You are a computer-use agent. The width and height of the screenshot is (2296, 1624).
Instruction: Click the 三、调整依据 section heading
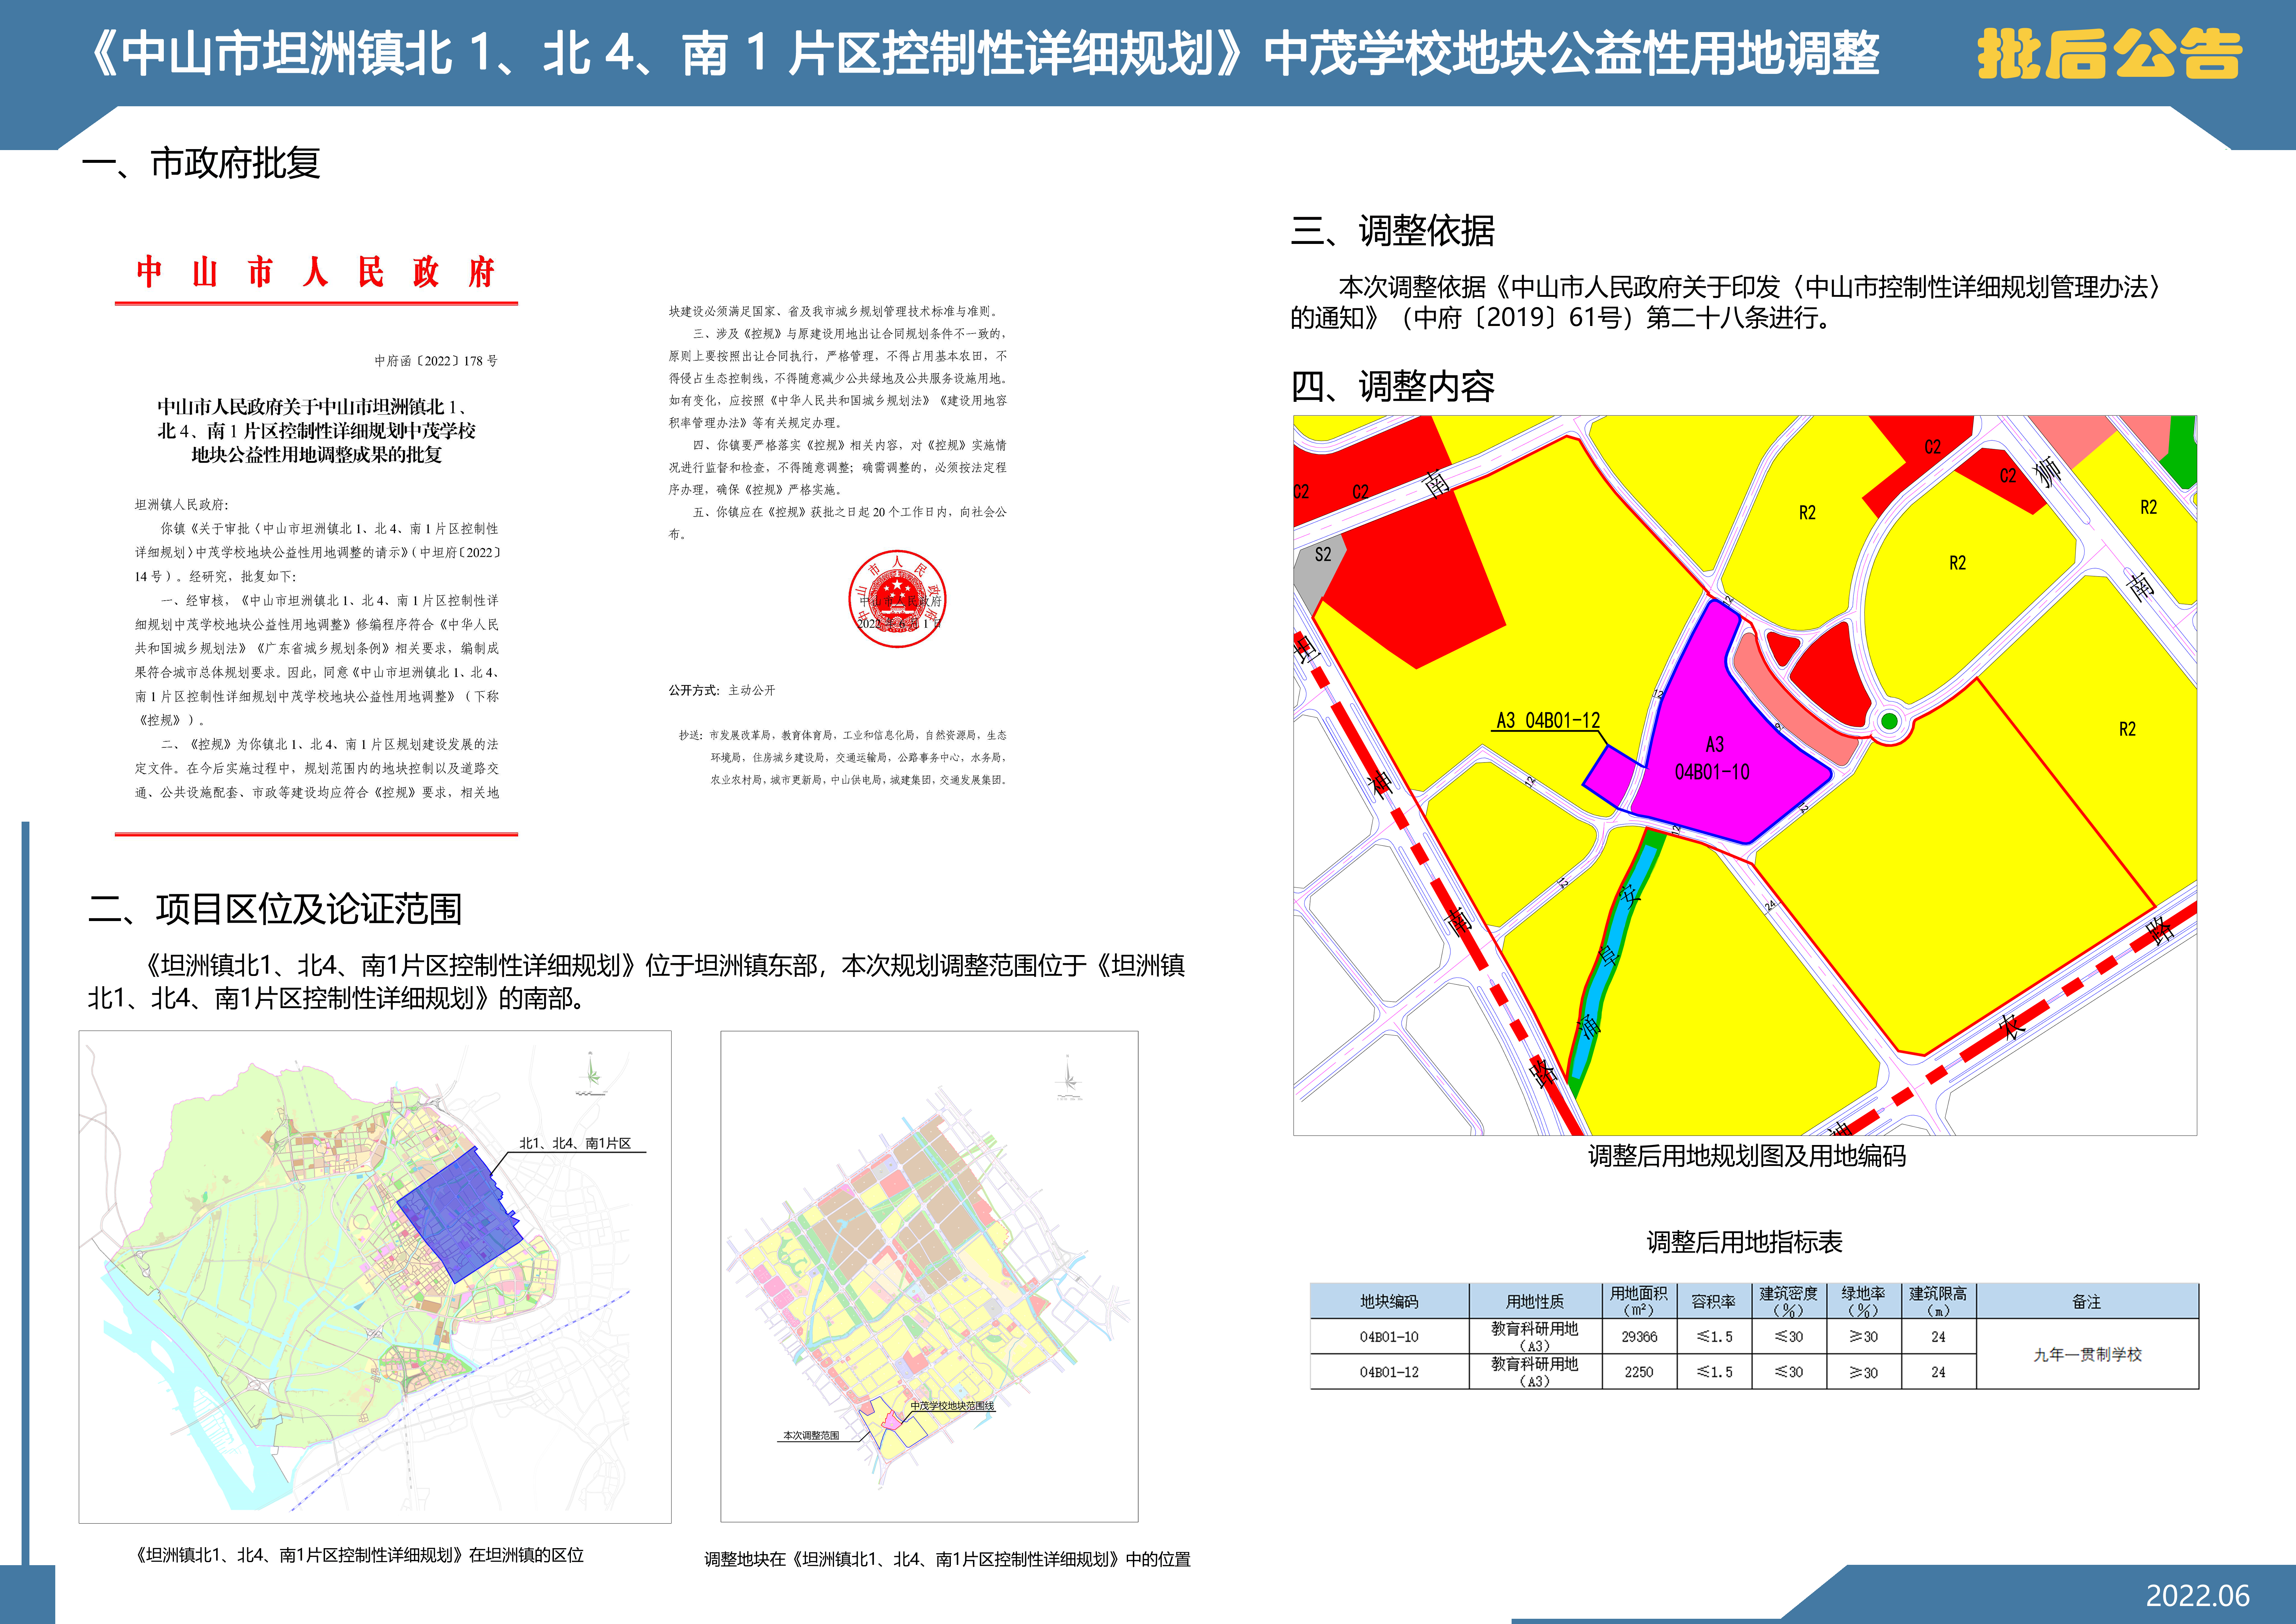[x=1392, y=231]
